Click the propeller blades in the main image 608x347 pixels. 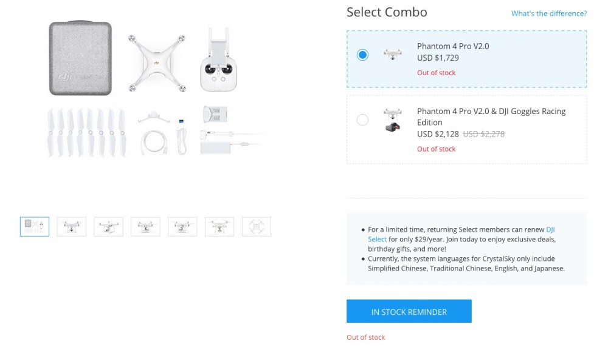[86, 133]
